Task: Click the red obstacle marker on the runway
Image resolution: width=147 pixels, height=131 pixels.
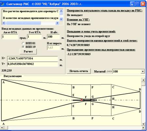Action: pyautogui.click(x=81, y=100)
